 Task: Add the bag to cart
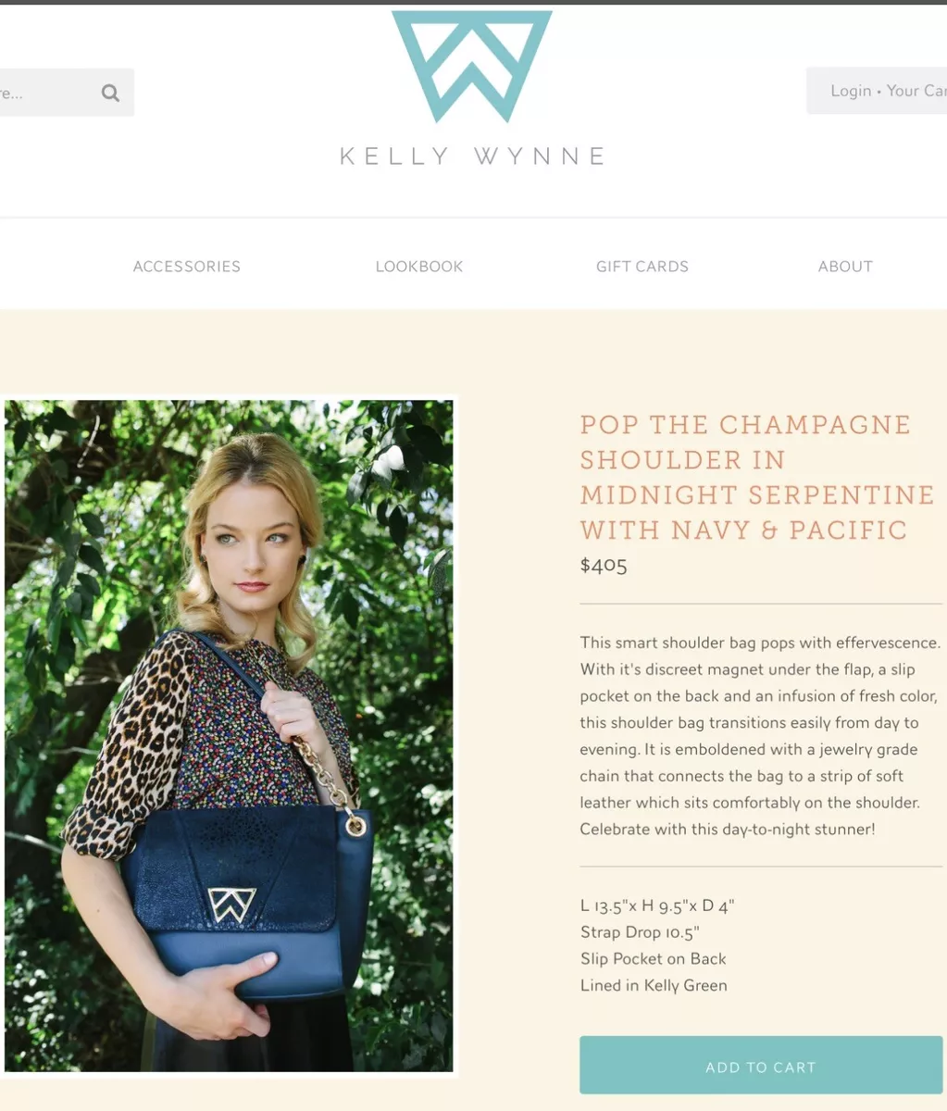[x=761, y=1066]
